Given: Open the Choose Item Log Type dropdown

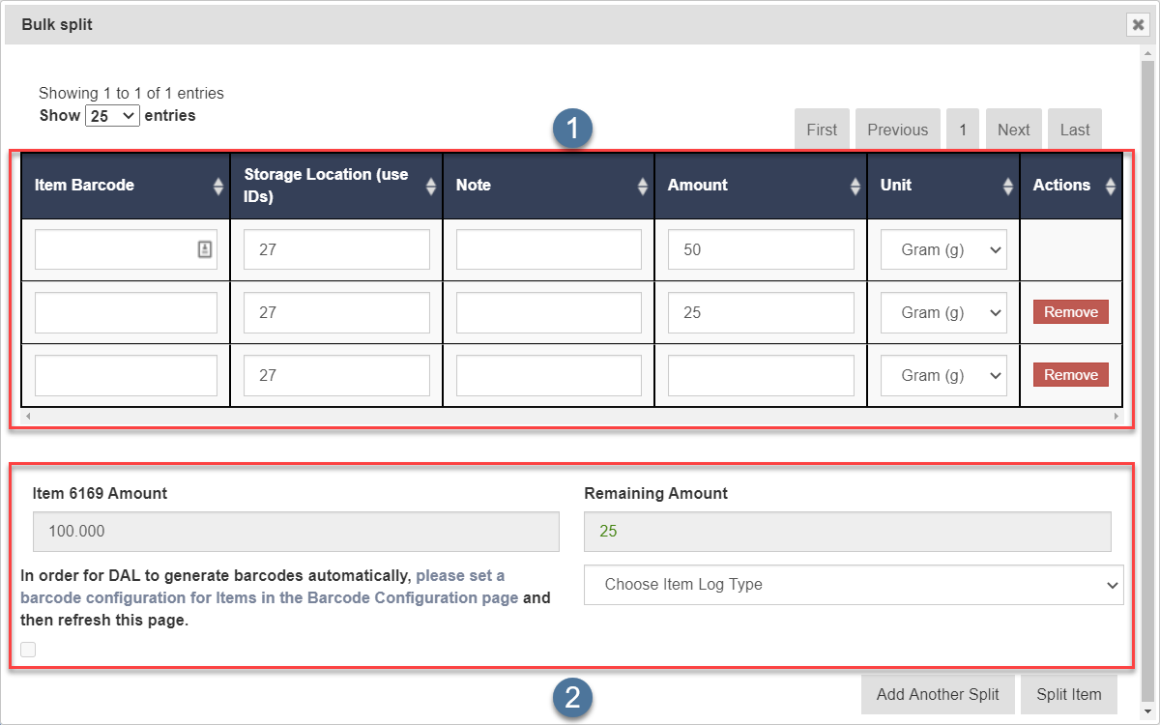Looking at the screenshot, I should 854,585.
